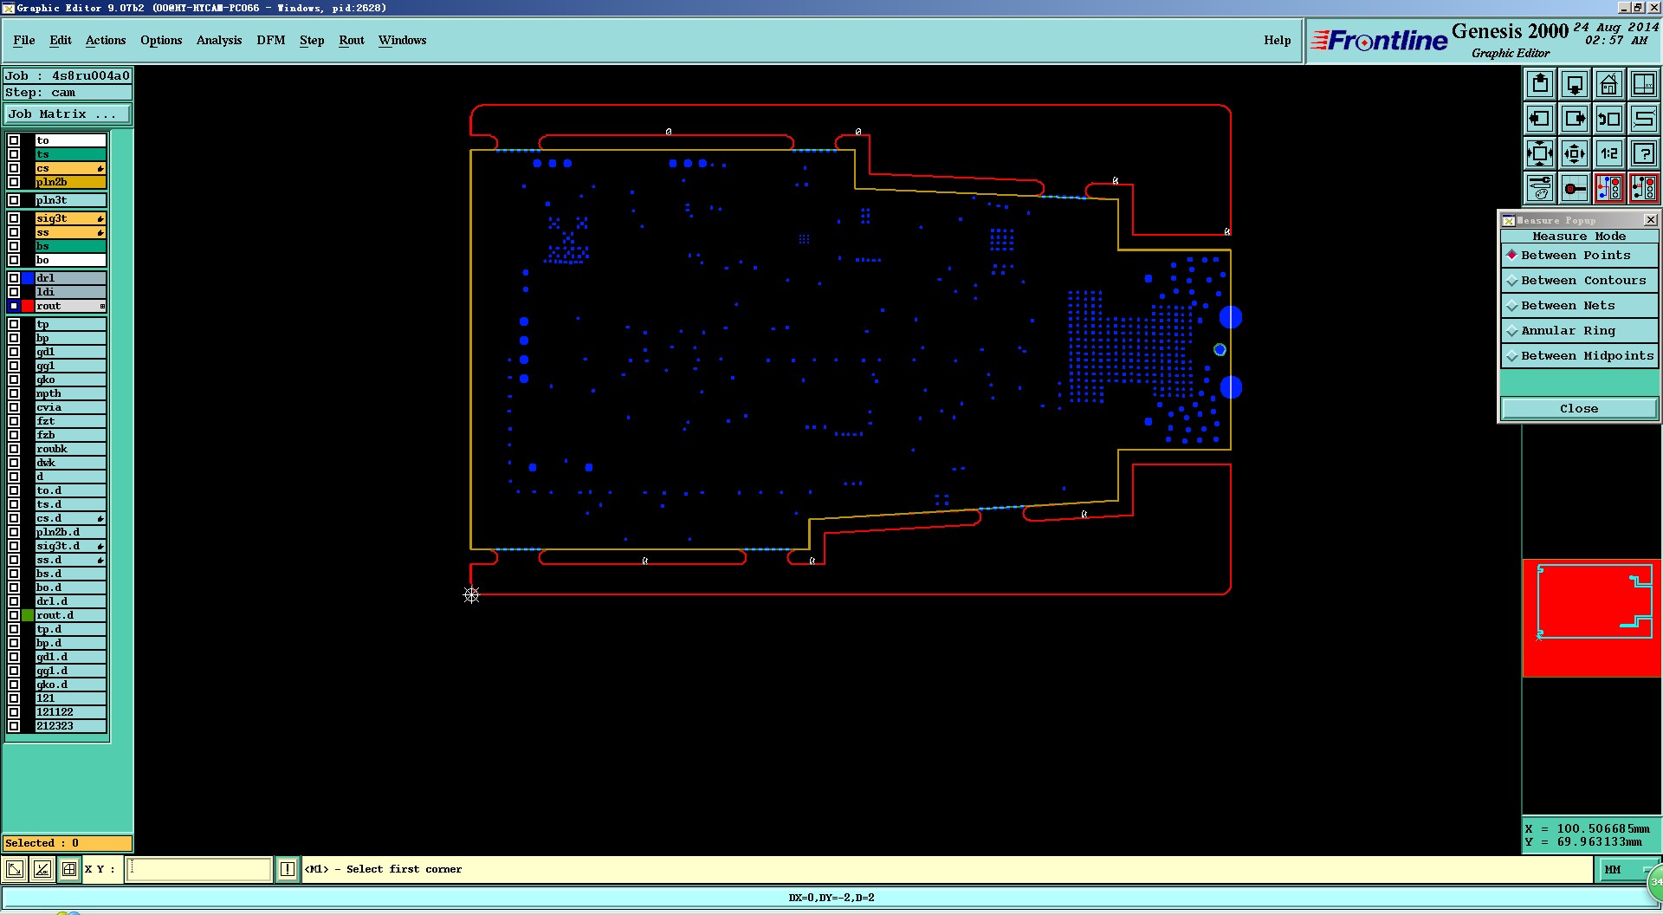Viewport: 1663px width, 915px height.
Task: Click the pan up view icon
Action: (x=1540, y=84)
